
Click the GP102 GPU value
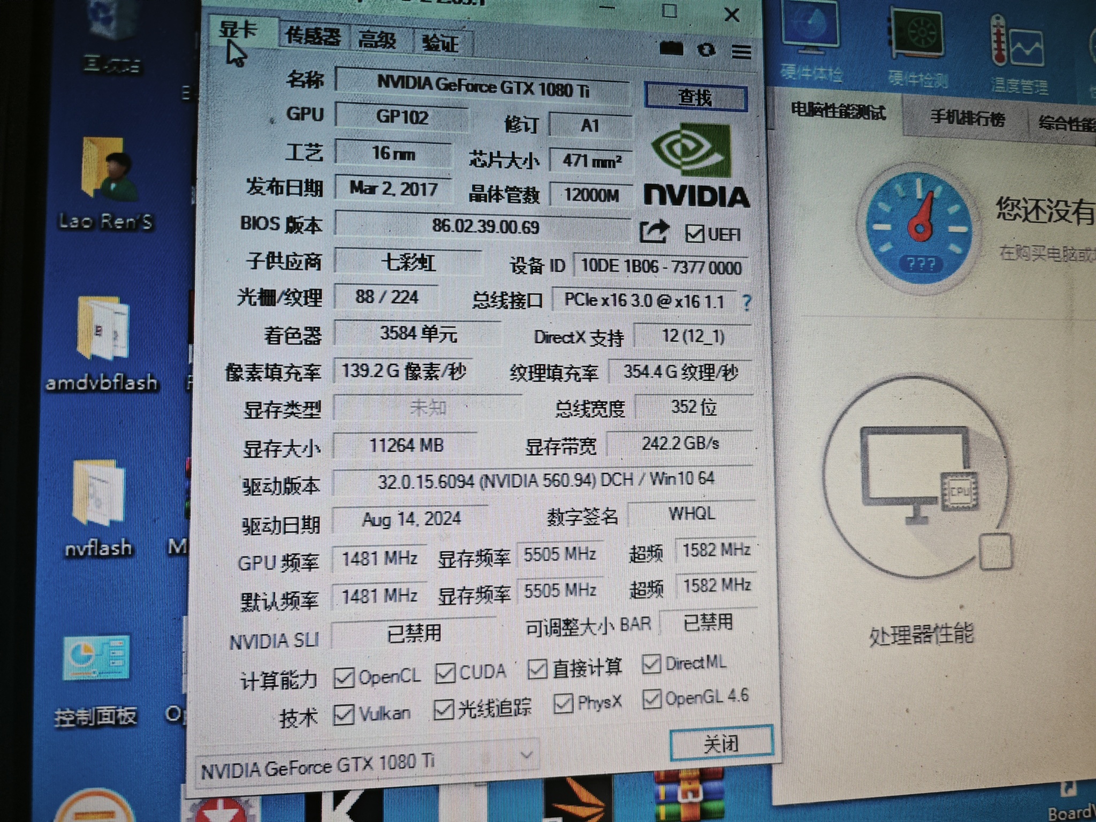(x=401, y=117)
